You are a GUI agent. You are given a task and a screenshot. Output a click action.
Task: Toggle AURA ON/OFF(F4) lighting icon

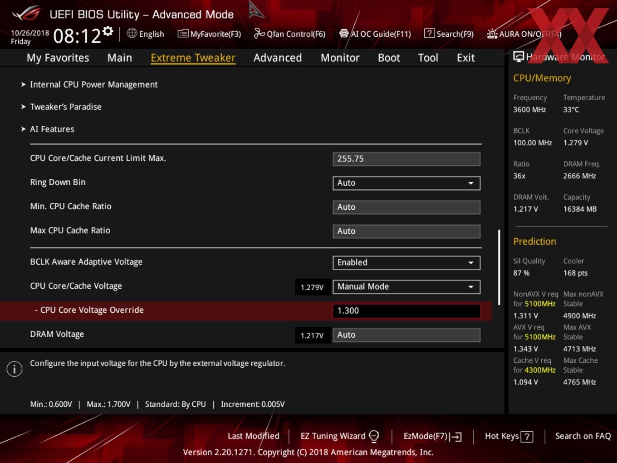coord(492,34)
